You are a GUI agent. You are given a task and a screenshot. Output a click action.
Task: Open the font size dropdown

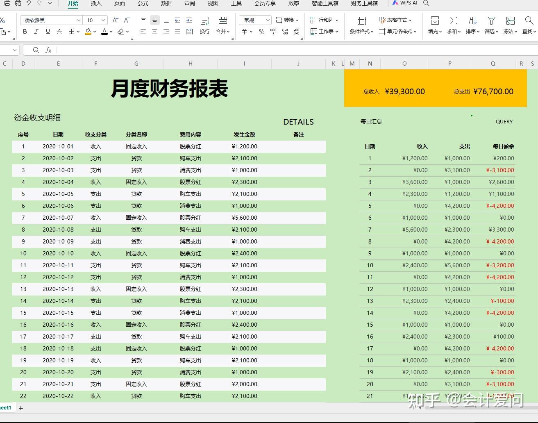pos(95,20)
